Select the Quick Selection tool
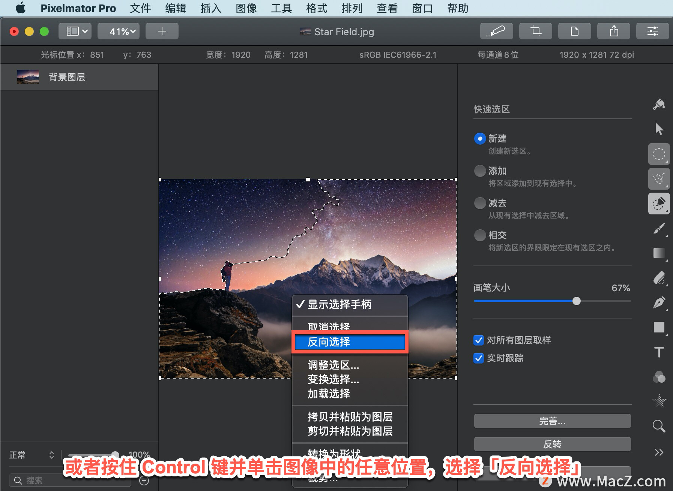 click(x=659, y=204)
